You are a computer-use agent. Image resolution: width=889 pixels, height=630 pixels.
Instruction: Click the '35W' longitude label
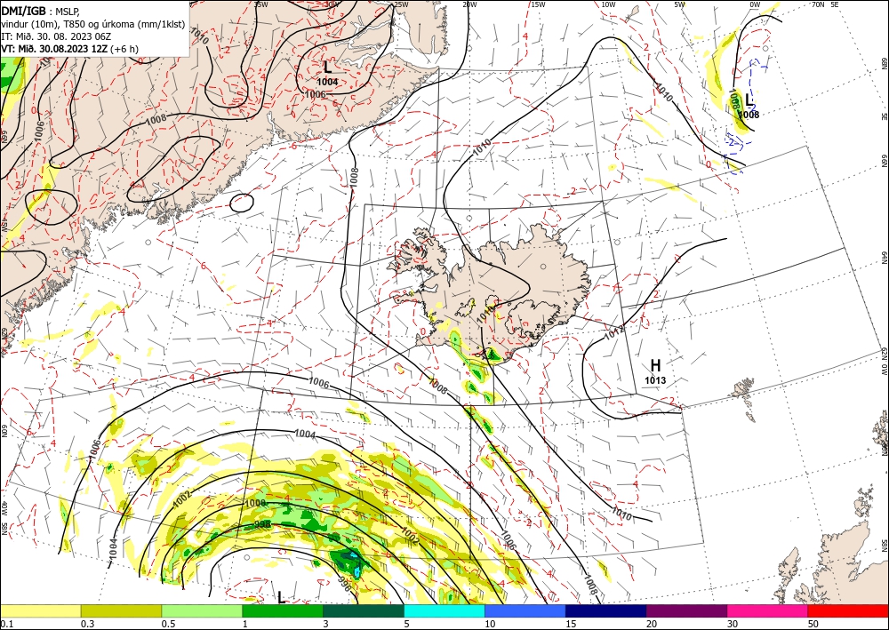click(260, 4)
